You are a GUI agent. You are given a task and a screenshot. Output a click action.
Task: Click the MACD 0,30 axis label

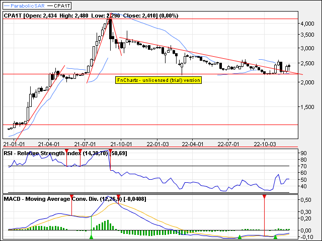click(306, 212)
